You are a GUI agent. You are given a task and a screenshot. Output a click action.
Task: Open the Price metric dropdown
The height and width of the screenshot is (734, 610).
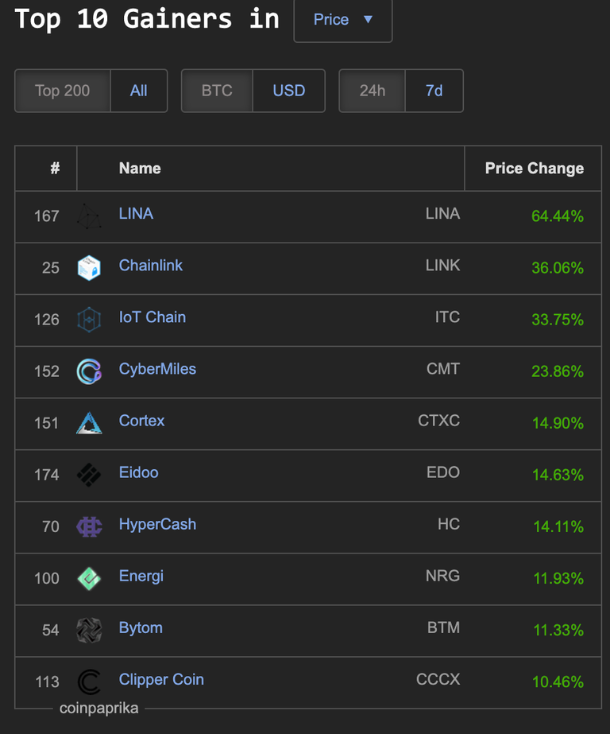pyautogui.click(x=342, y=20)
